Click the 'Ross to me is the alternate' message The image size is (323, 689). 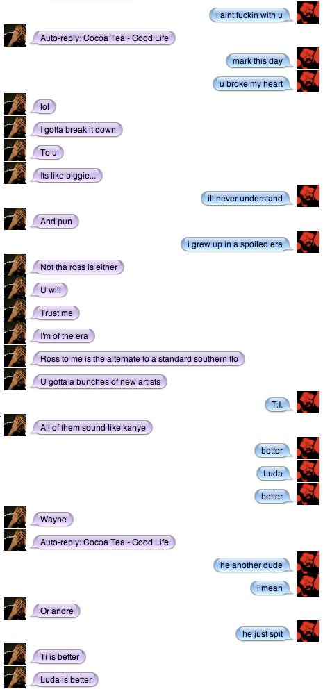(x=137, y=359)
